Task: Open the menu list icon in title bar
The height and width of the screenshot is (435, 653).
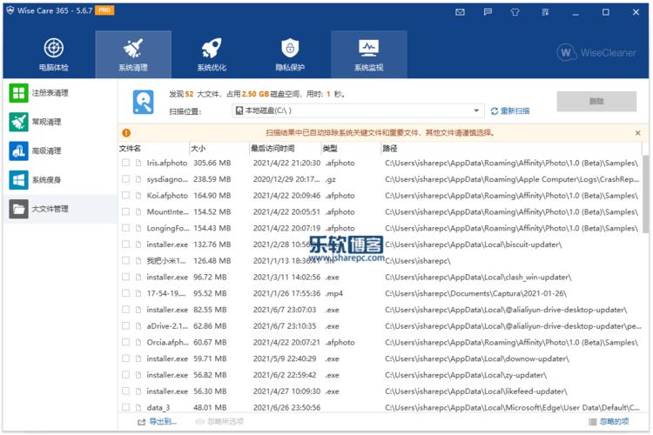Action: point(545,12)
